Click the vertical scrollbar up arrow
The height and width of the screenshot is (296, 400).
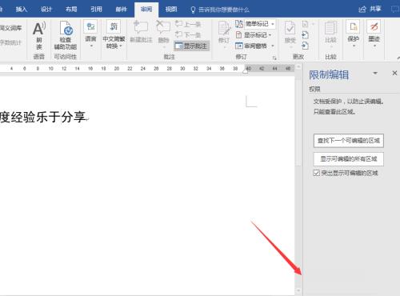[x=298, y=66]
